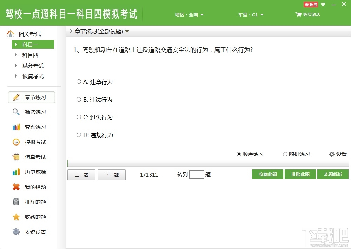351x249 pixels.
Task: Select answer option B: 违法行为
Action: point(94,100)
